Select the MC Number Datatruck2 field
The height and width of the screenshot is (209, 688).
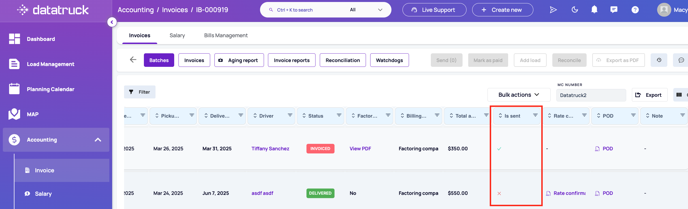(x=591, y=95)
